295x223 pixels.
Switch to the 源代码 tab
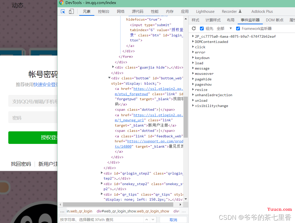tap(138, 12)
